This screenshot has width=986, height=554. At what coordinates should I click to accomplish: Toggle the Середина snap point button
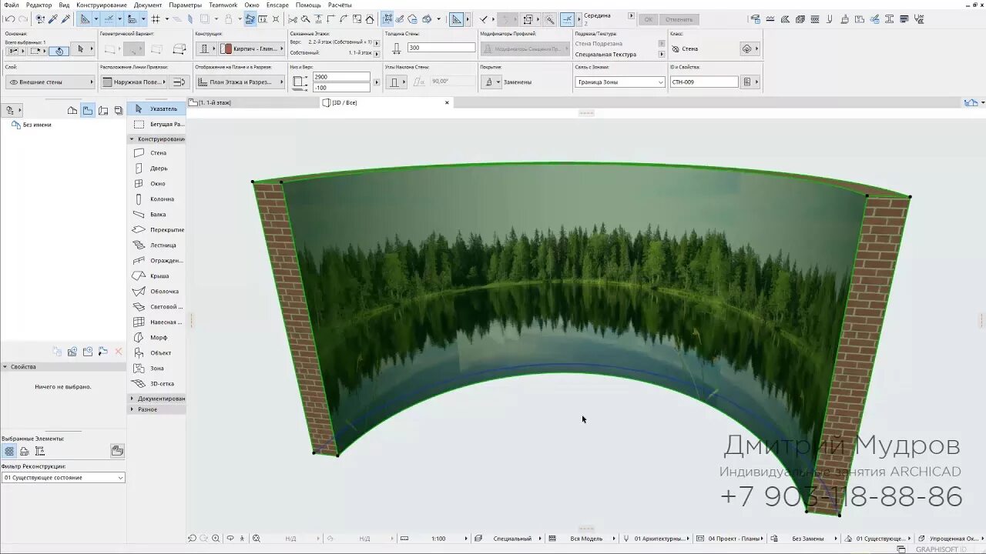tap(568, 19)
